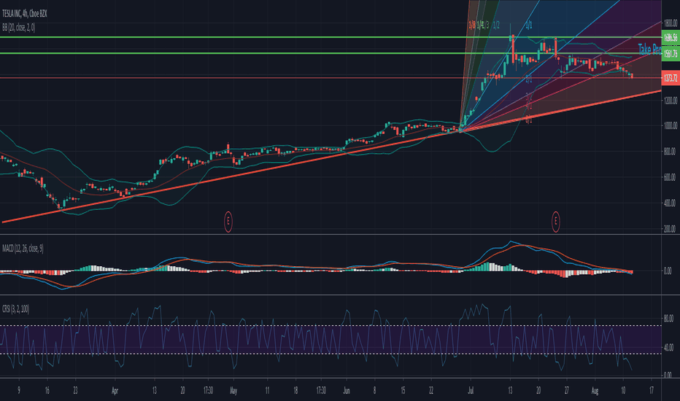The image size is (680, 401).
Task: Click the Aug label on time axis
Action: (595, 391)
